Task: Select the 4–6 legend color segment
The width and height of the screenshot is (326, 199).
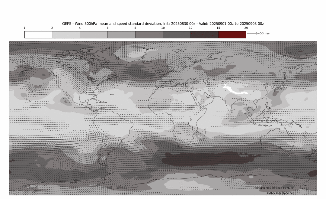Action: (x=94, y=34)
